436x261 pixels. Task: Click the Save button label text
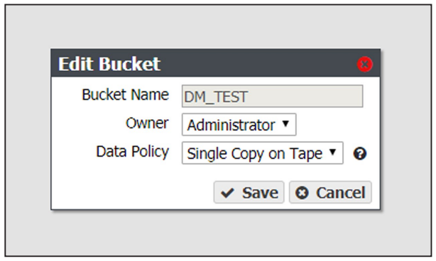260,193
